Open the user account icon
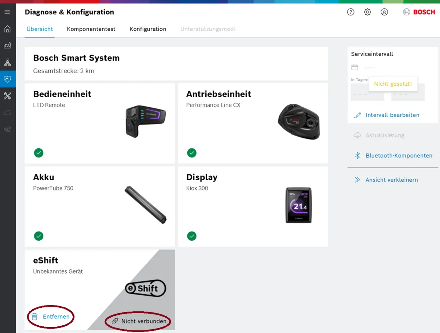The width and height of the screenshot is (440, 333). coord(384,12)
